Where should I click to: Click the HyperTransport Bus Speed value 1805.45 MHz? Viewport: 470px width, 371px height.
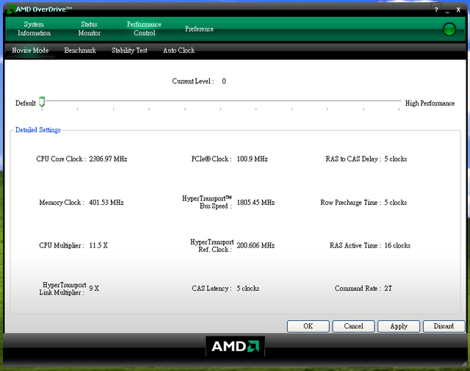click(256, 203)
